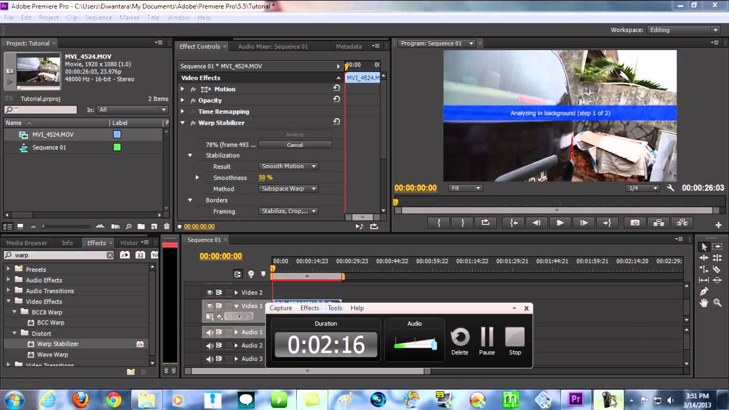Click the Lift button in Program monitor
729x410 pixels.
tap(658, 223)
